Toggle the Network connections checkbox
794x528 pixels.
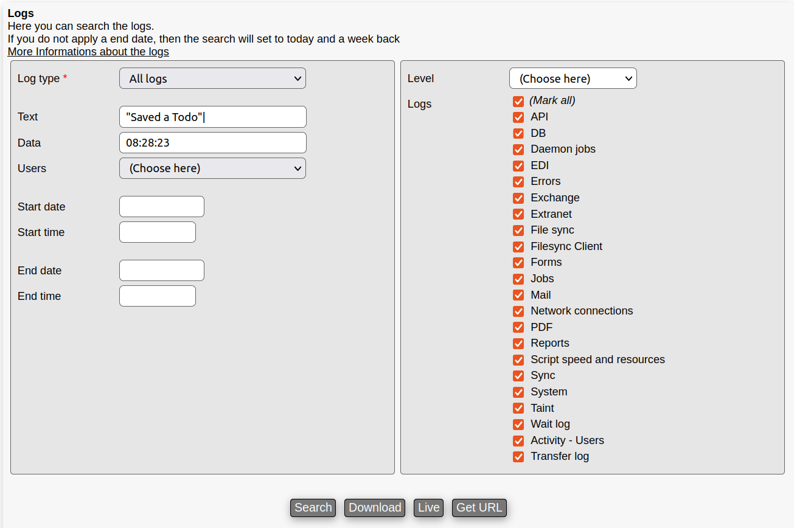coord(518,311)
